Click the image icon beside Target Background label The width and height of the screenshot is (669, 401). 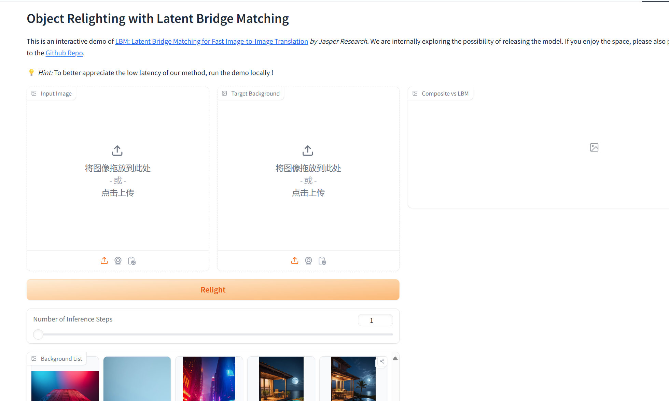225,94
